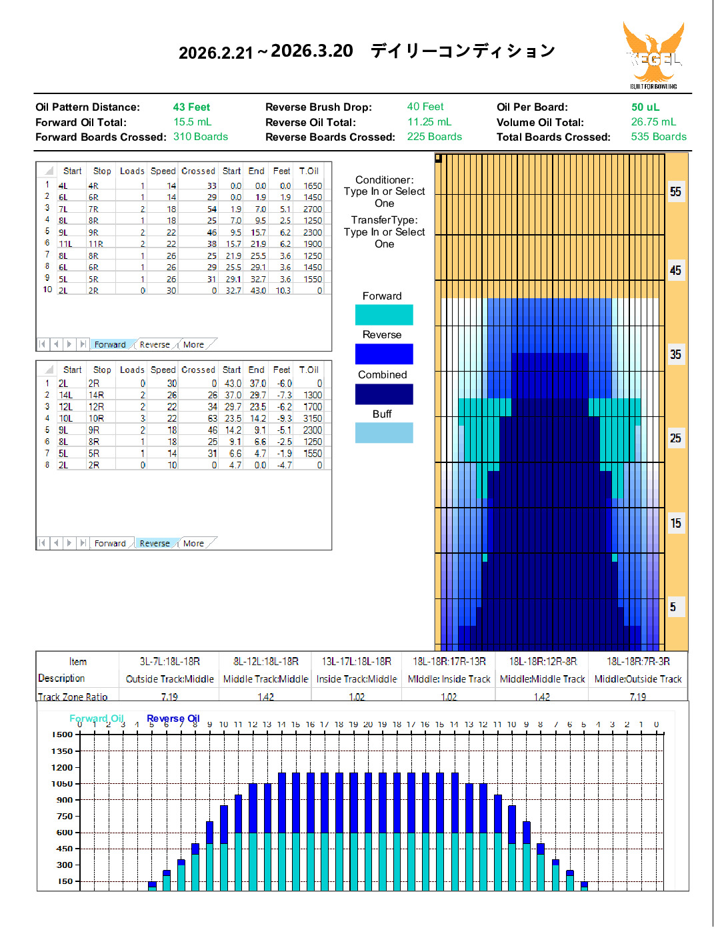Jump to last sheet in reverse-loads table
Viewport: 726px width, 940px height.
click(83, 543)
